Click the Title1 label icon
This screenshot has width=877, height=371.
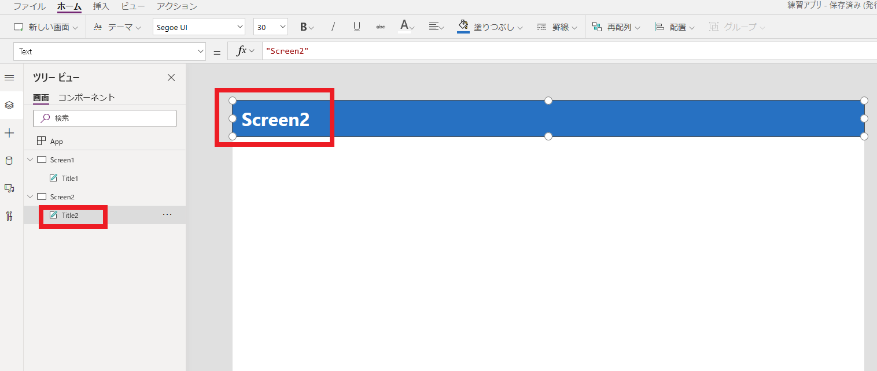click(53, 178)
